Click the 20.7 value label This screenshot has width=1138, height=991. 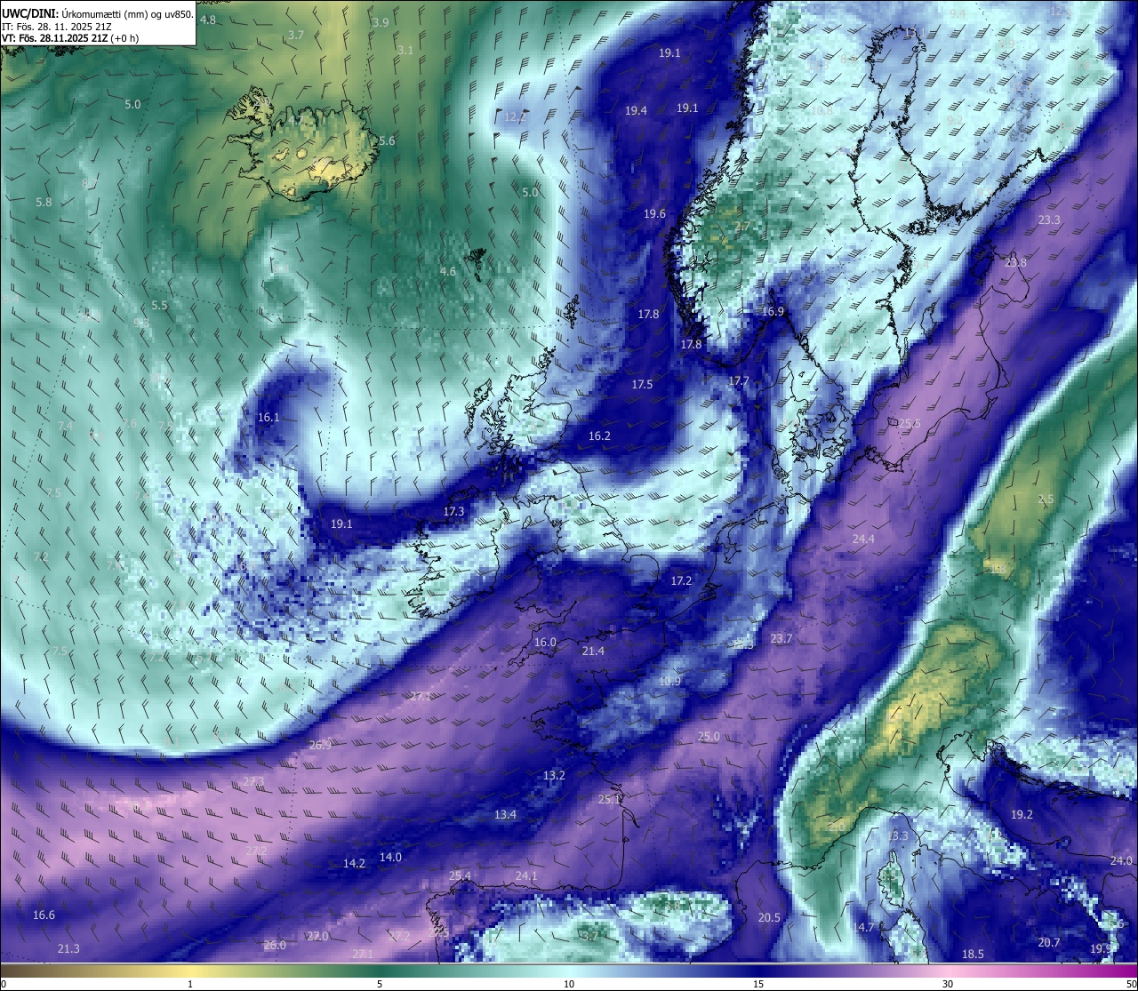tap(1049, 943)
